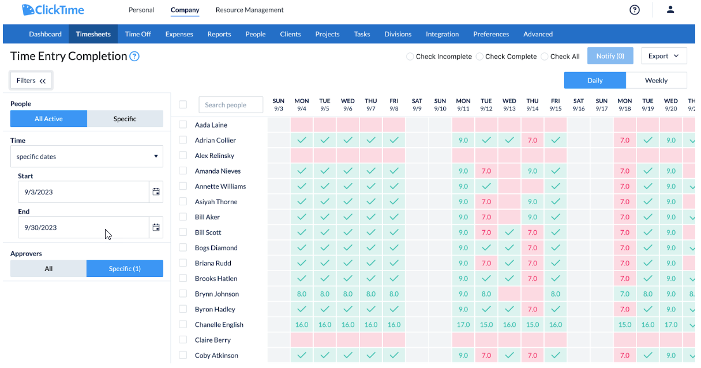Click Bill Scott's checkmark for Friday 9/8
Image resolution: width=701 pixels, height=368 pixels.
coord(394,232)
